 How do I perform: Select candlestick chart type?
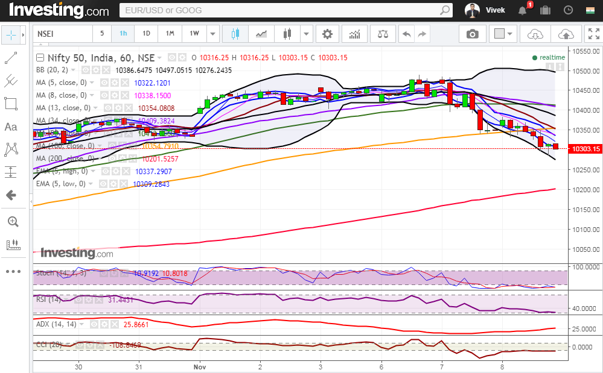pyautogui.click(x=235, y=34)
